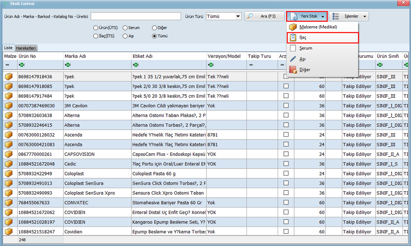Tick the checkbox in Cedic row

pyautogui.click(x=286, y=164)
